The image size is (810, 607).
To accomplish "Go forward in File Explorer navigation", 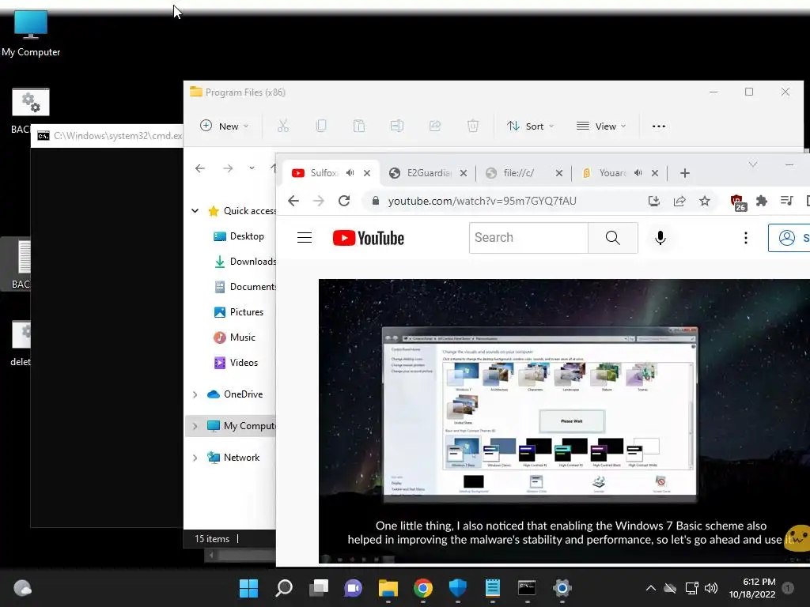I will tap(228, 168).
